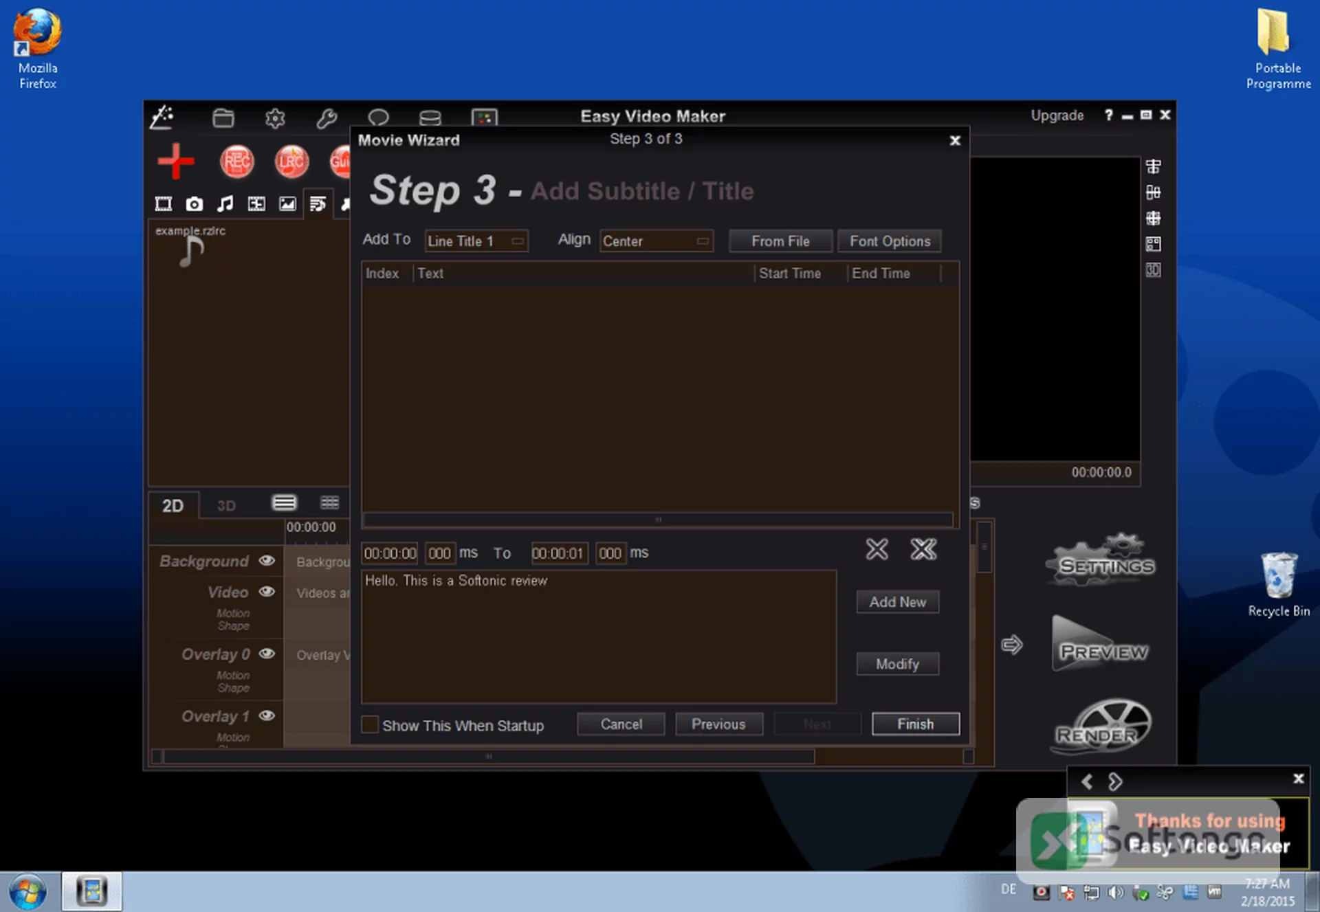Click the red REC record button
The height and width of the screenshot is (912, 1320).
tap(237, 162)
